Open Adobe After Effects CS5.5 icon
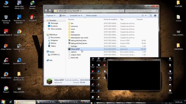Screen dimensions: 186x104 [19, 5]
